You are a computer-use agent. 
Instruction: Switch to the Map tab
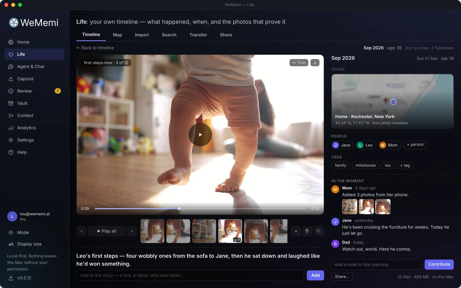tap(118, 35)
